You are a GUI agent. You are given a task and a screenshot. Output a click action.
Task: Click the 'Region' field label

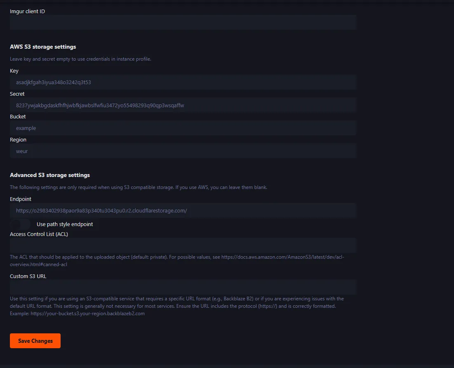18,140
